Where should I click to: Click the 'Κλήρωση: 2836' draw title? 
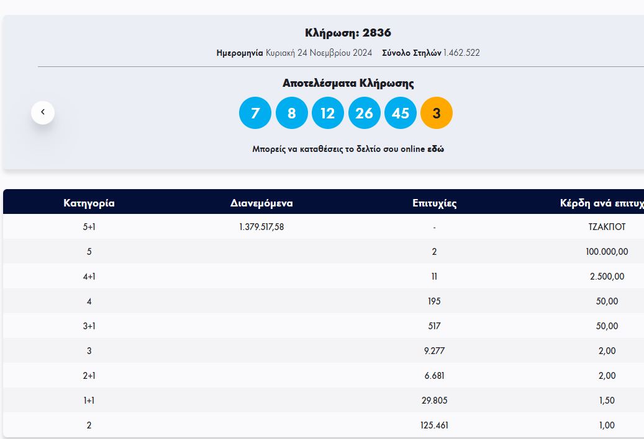point(348,33)
